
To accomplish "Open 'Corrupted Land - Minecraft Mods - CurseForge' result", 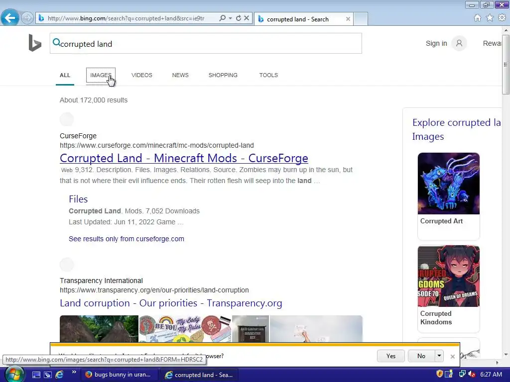I will (x=184, y=158).
